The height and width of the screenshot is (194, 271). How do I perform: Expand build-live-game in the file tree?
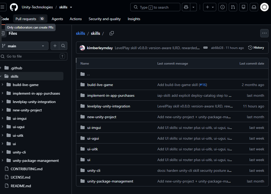pyautogui.click(x=2, y=84)
